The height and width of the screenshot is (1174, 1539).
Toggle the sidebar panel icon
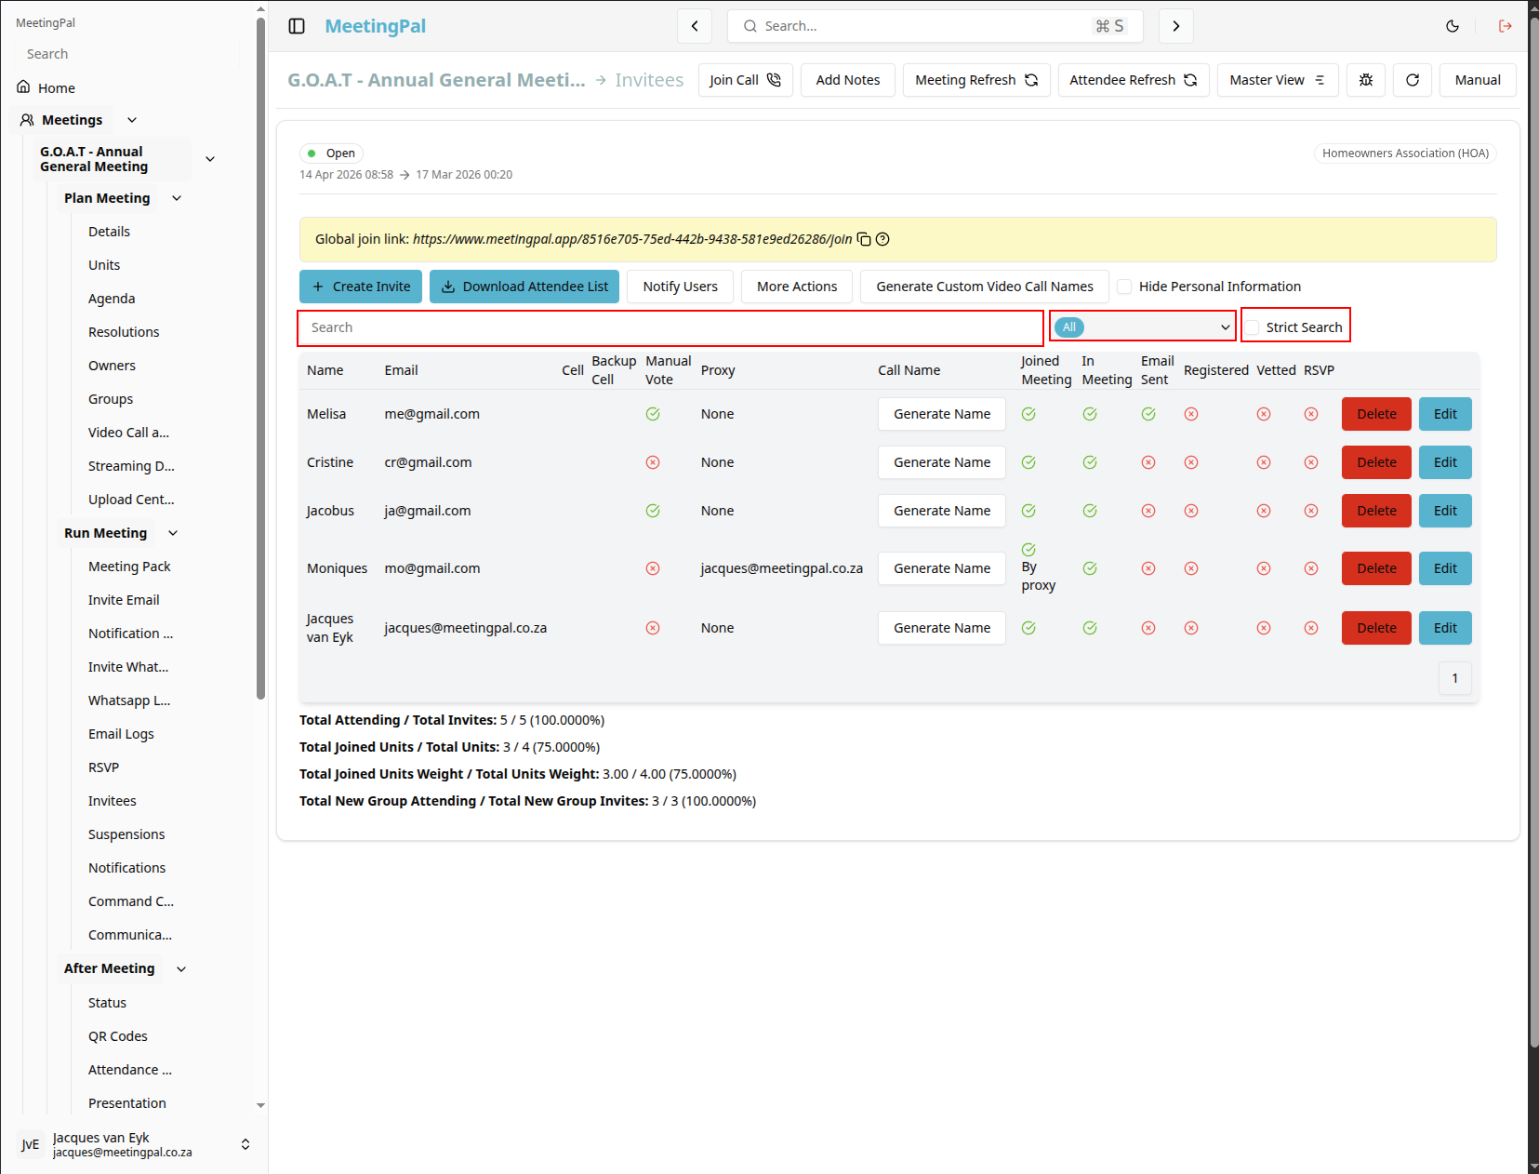pyautogui.click(x=297, y=26)
